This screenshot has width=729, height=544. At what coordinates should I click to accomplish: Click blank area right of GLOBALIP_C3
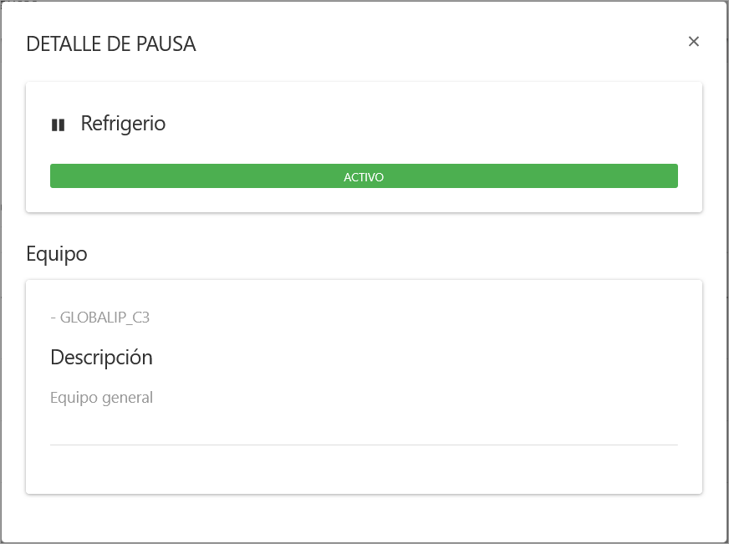click(418, 318)
